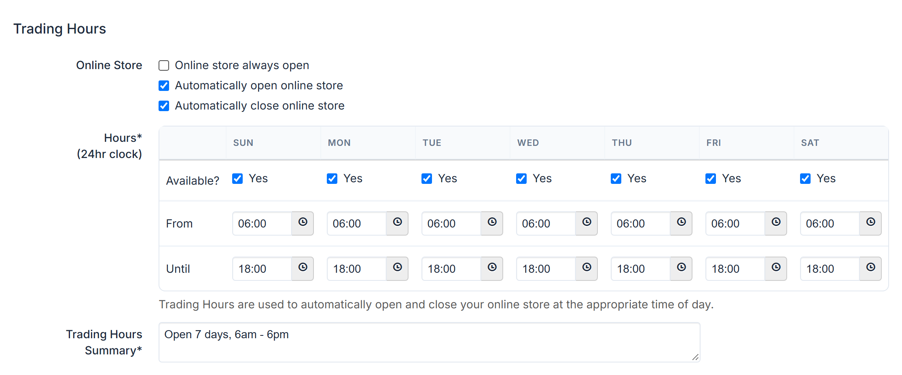This screenshot has width=902, height=375.
Task: Click the Sunday From time field
Action: tap(262, 223)
